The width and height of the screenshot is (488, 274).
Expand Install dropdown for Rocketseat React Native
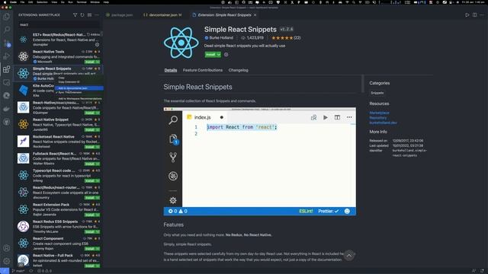coord(98,147)
